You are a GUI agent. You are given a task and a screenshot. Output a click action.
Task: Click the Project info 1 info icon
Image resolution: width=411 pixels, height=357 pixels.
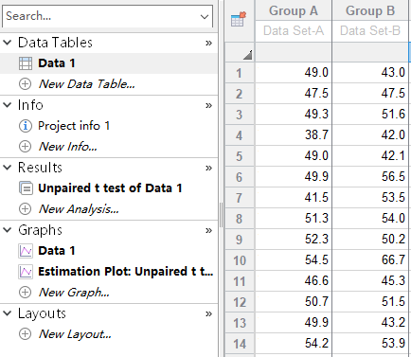26,126
